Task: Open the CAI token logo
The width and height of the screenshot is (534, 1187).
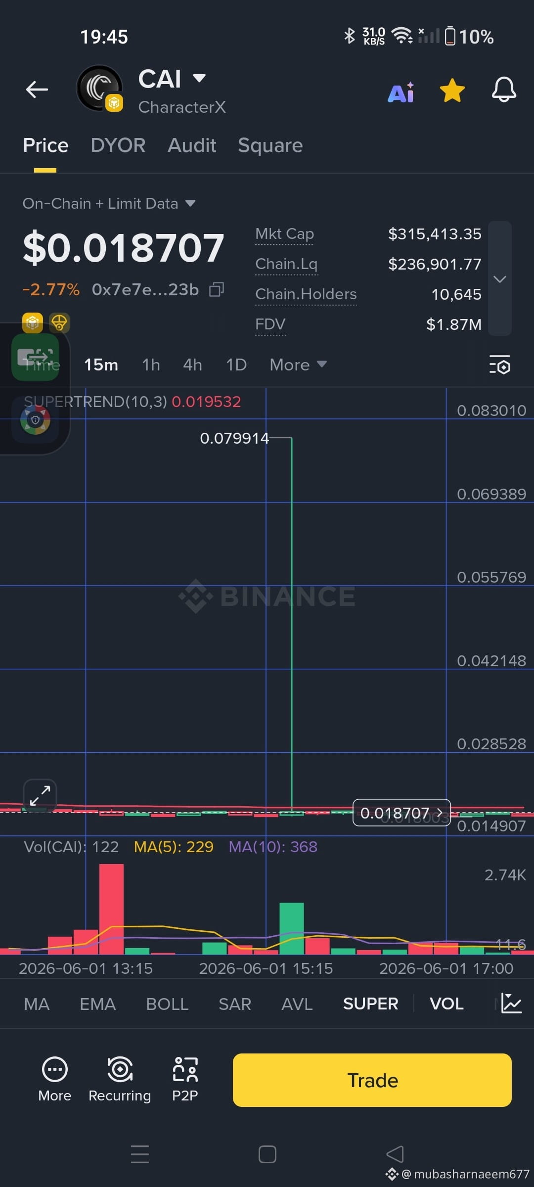Action: [99, 88]
